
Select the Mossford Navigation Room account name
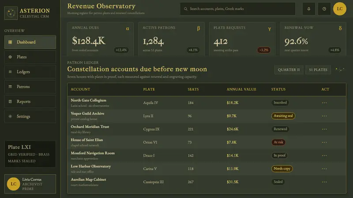pos(93,153)
